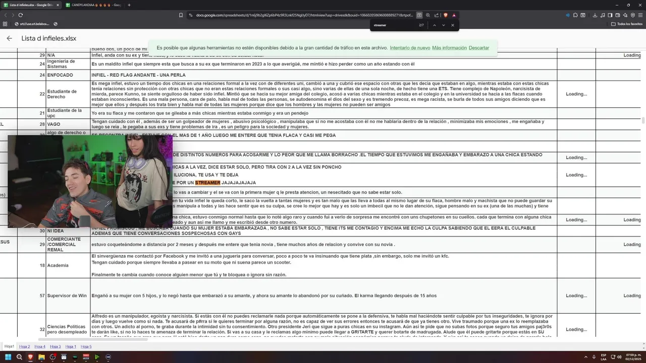The image size is (646, 363).
Task: Click the browser back navigation arrow
Action: click(x=6, y=15)
